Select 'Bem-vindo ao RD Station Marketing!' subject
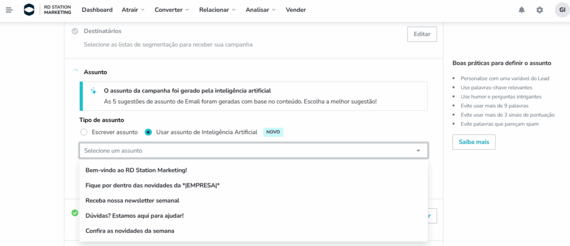570x246 pixels. pyautogui.click(x=136, y=170)
